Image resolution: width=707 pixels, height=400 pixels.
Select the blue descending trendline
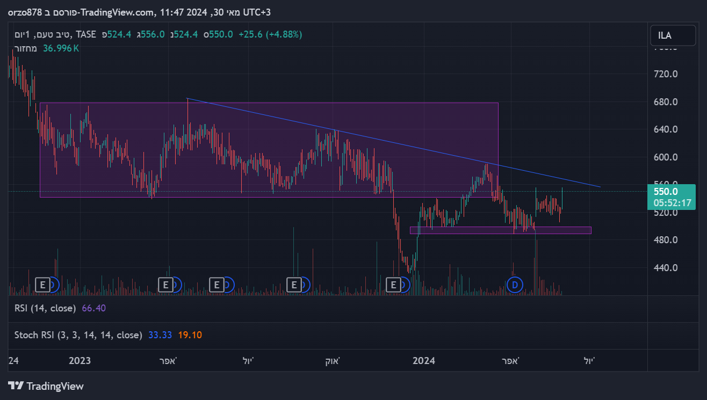[393, 143]
